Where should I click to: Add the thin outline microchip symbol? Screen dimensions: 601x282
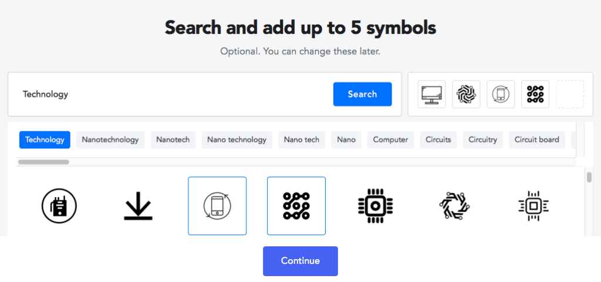pyautogui.click(x=533, y=206)
